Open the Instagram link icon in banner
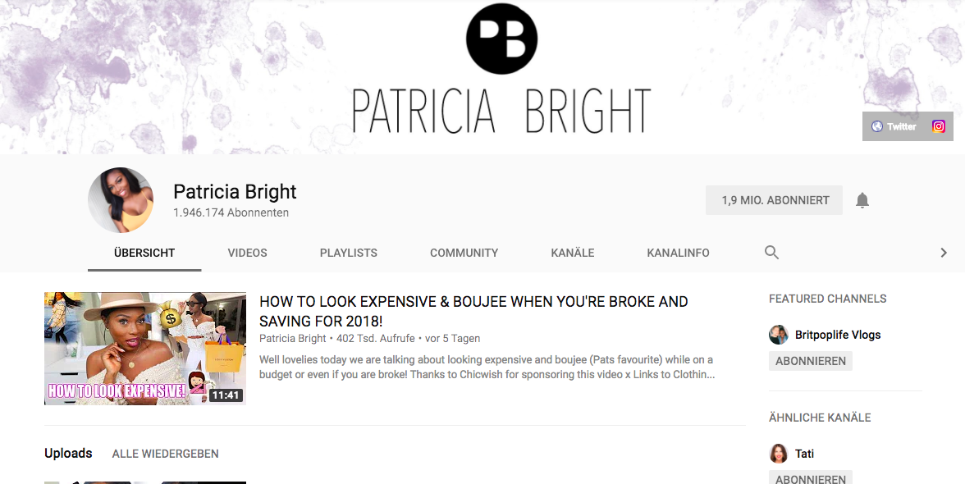This screenshot has height=484, width=965. tap(938, 126)
